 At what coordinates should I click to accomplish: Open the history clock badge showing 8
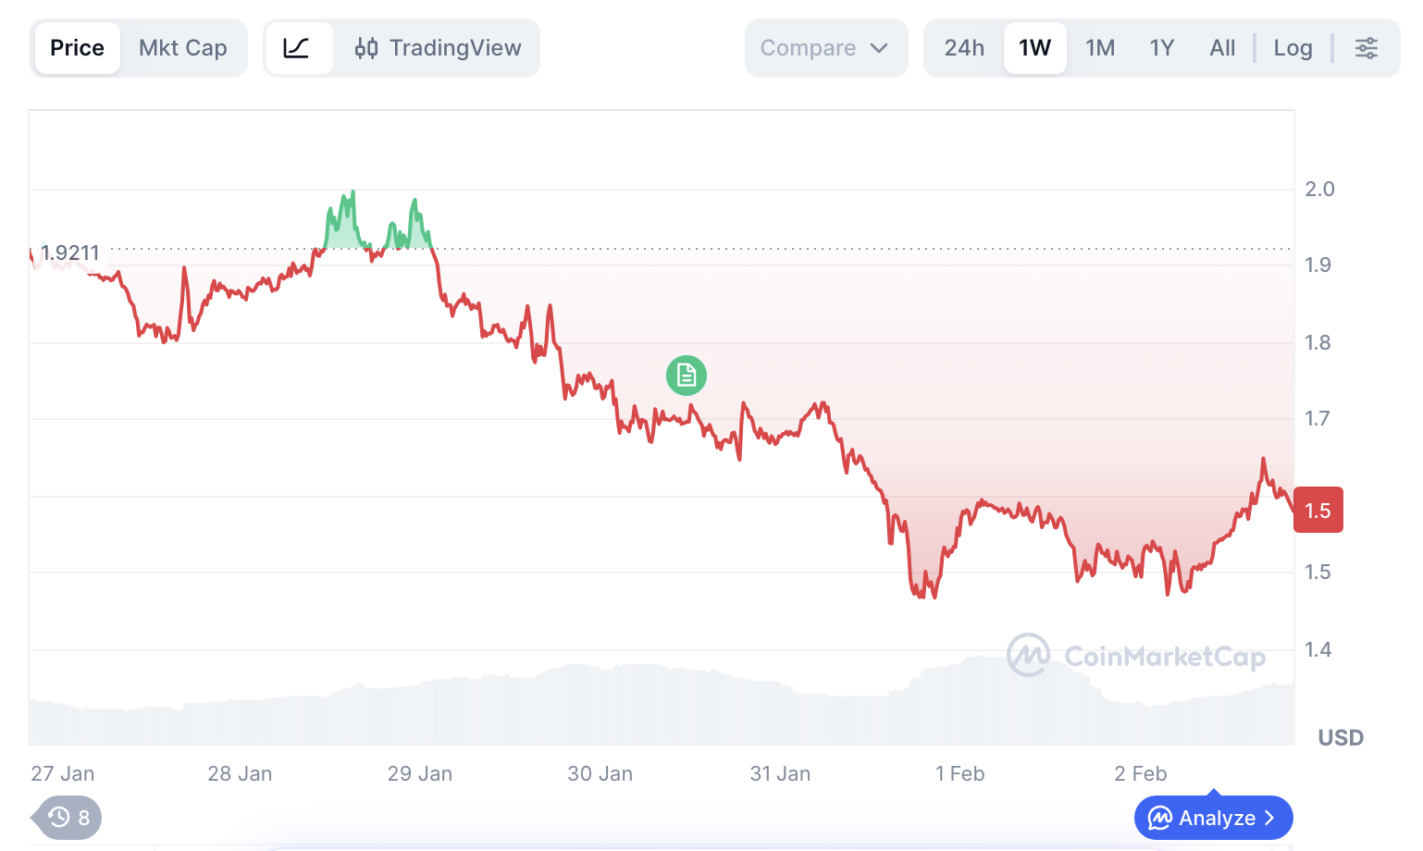click(68, 818)
